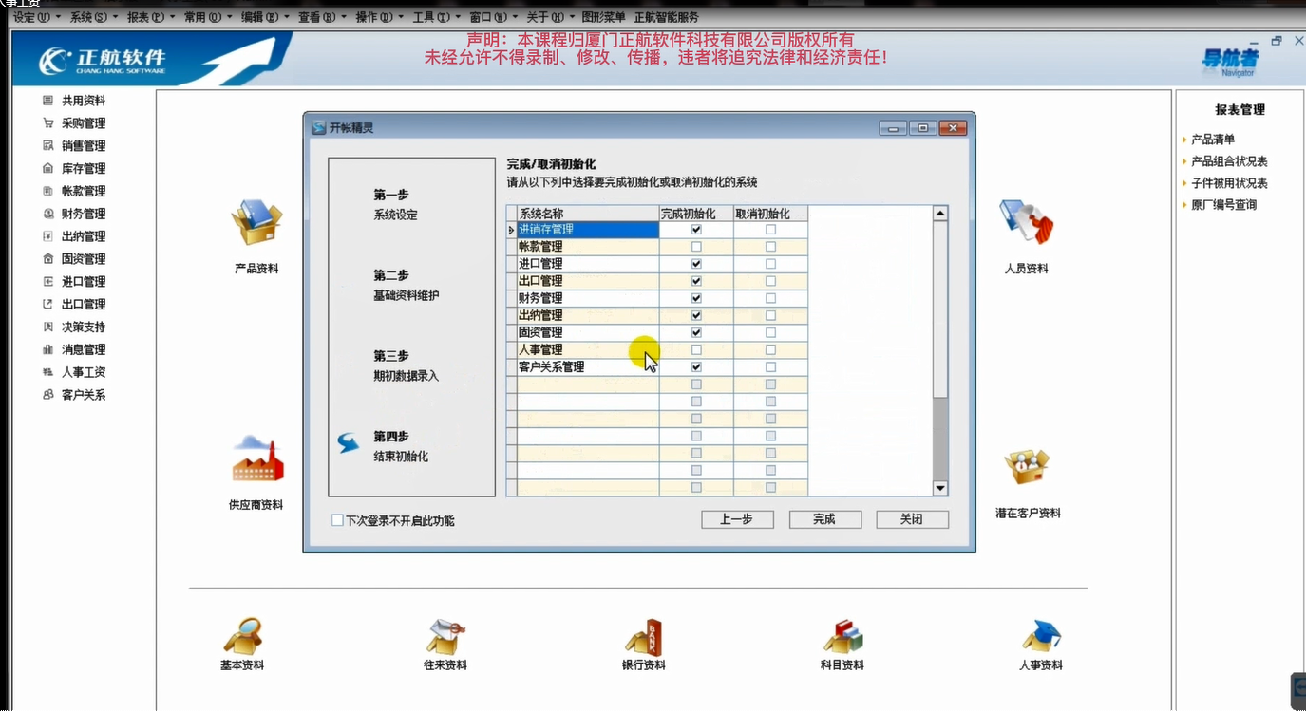Open 子件被用状况表 report link
Screen dimensions: 1306x711
point(1229,183)
